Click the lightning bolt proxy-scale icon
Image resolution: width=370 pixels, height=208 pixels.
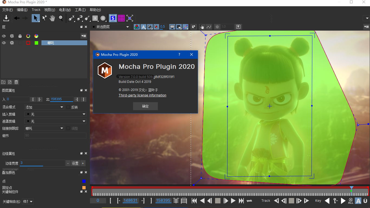(238, 27)
